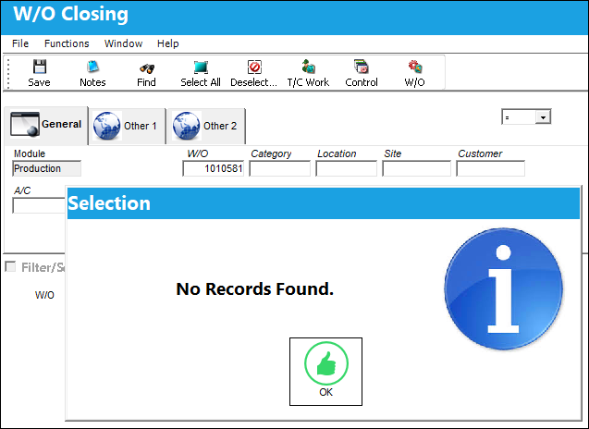
Task: Open T/C Work from the toolbar
Action: coord(308,73)
